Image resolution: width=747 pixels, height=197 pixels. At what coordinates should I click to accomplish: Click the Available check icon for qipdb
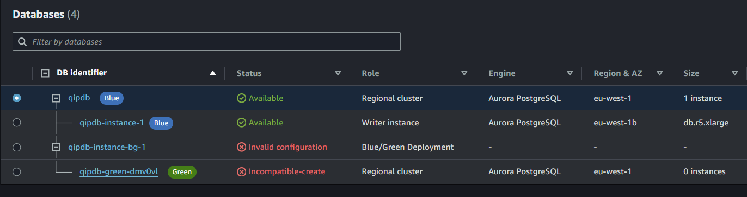coord(241,98)
